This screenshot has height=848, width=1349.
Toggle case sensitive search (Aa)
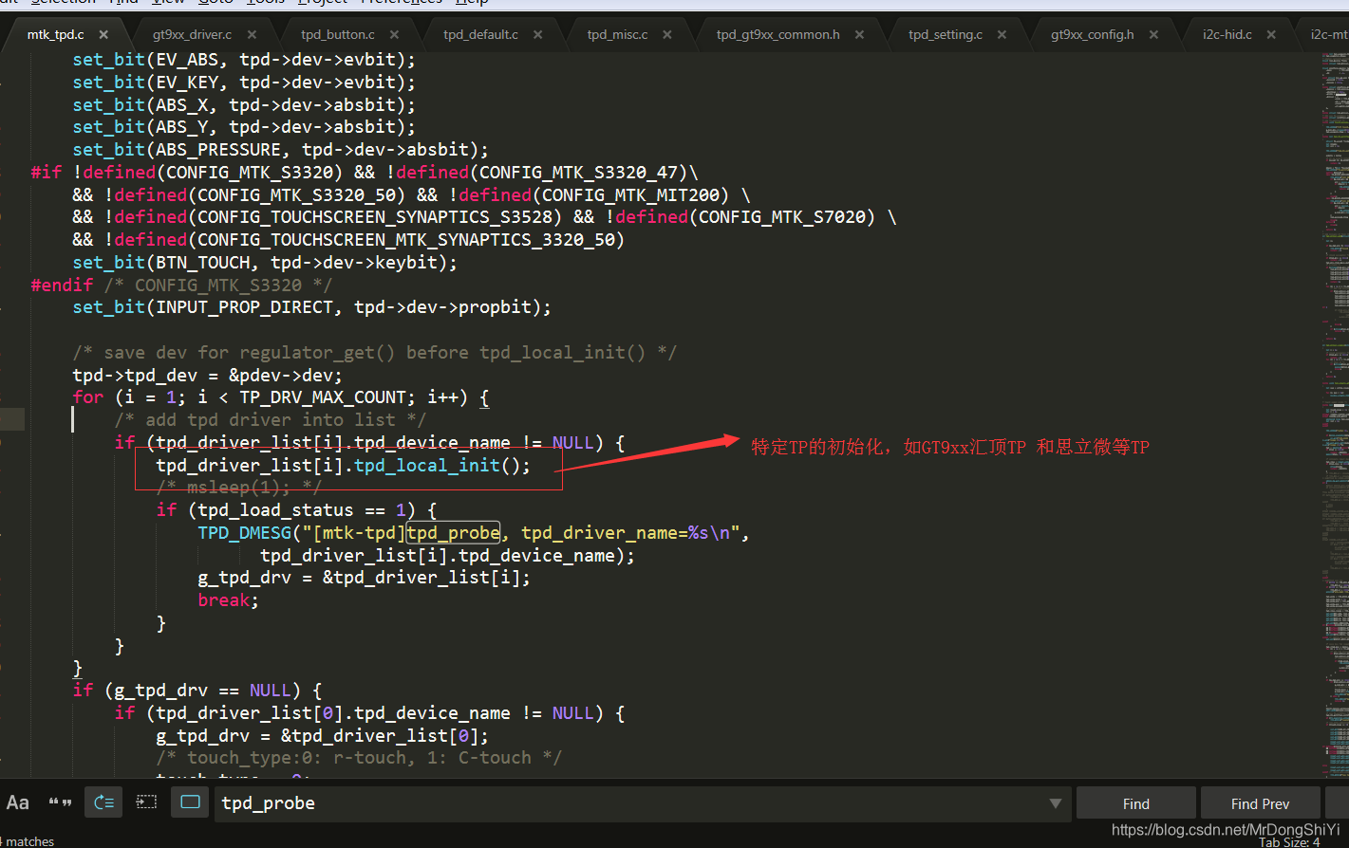pyautogui.click(x=17, y=802)
